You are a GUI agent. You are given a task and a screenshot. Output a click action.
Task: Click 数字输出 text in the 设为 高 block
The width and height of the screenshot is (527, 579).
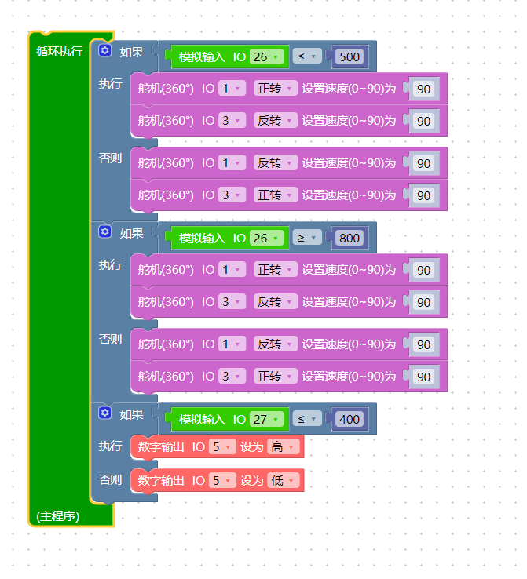tap(161, 447)
